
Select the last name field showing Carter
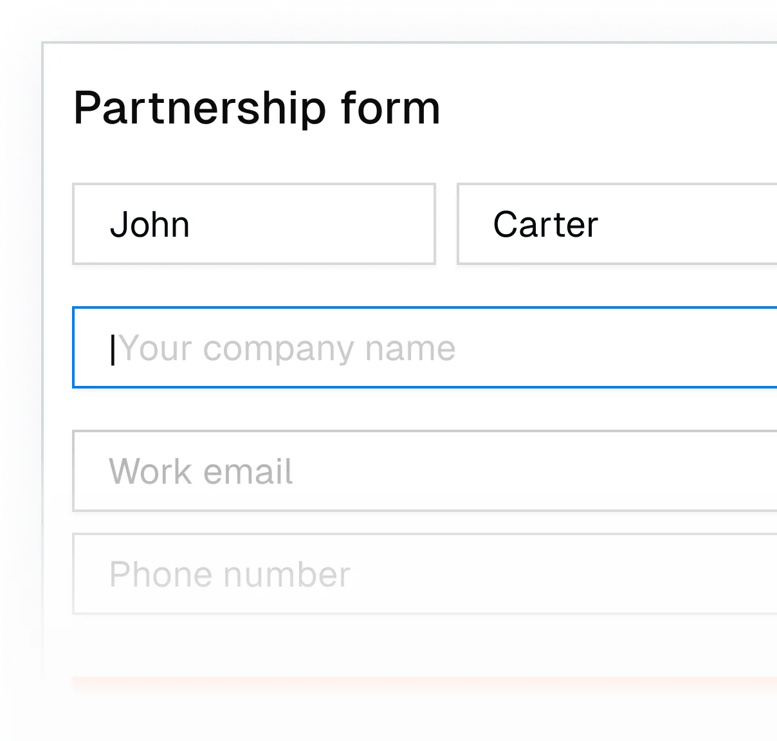pos(611,224)
